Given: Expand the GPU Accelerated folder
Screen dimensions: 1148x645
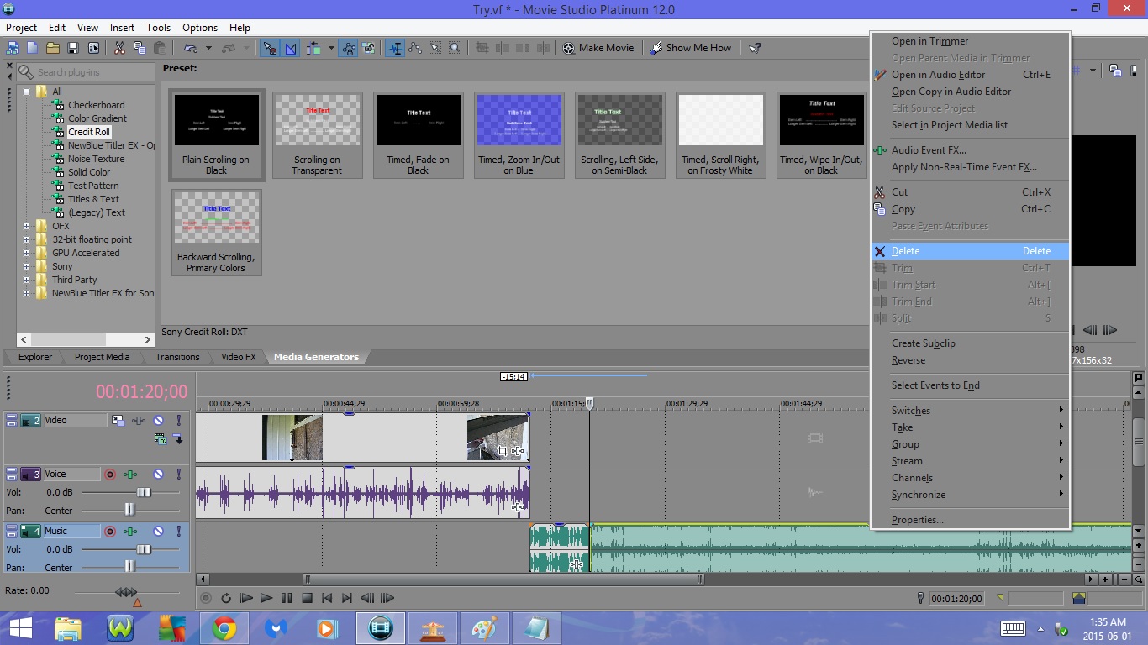Looking at the screenshot, I should (26, 253).
